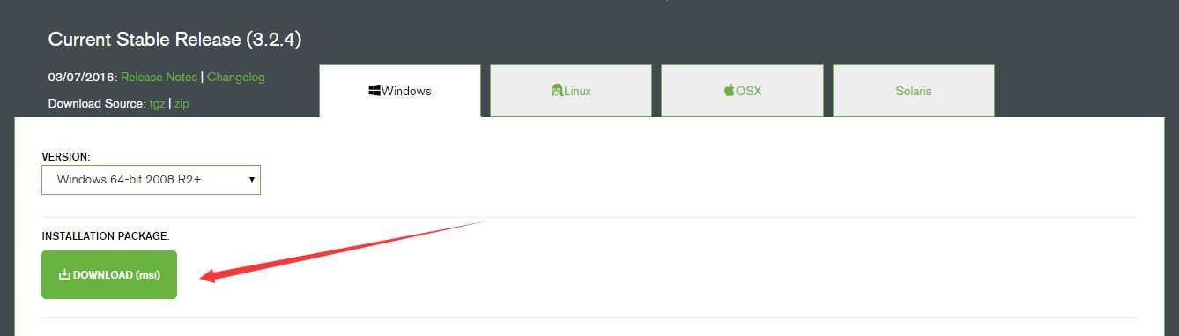Click the Apple logo icon in OSX tab
Image resolution: width=1179 pixels, height=336 pixels.
click(730, 90)
